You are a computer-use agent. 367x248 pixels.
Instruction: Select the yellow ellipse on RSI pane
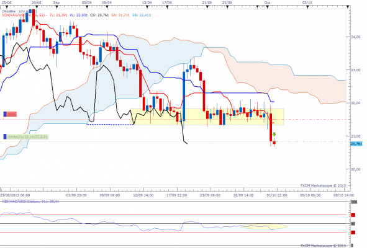264,226
